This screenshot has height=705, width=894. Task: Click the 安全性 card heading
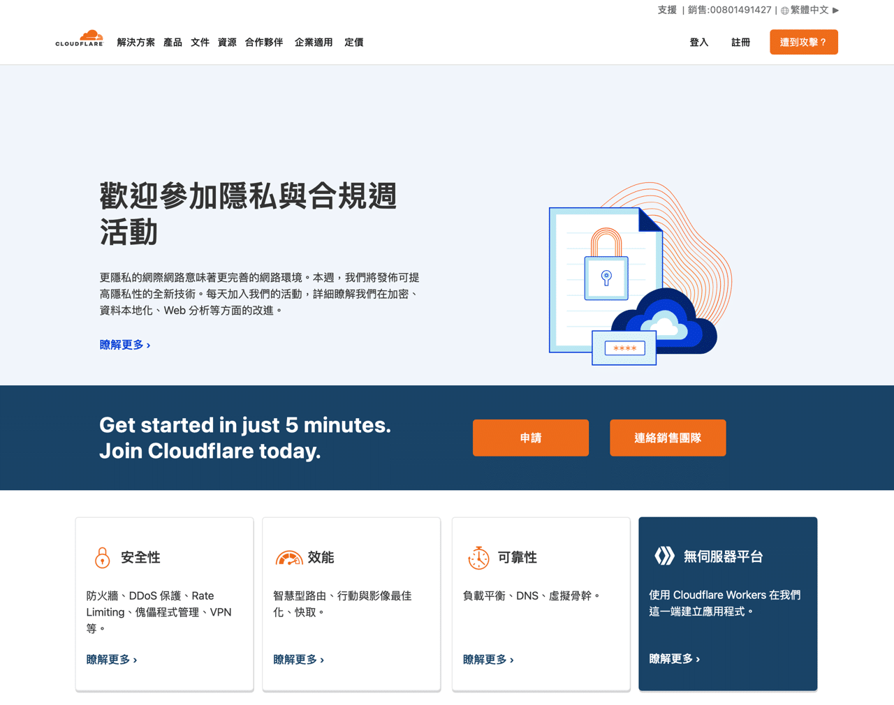(x=140, y=558)
